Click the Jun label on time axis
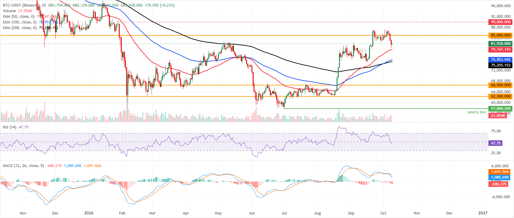 tap(252, 213)
